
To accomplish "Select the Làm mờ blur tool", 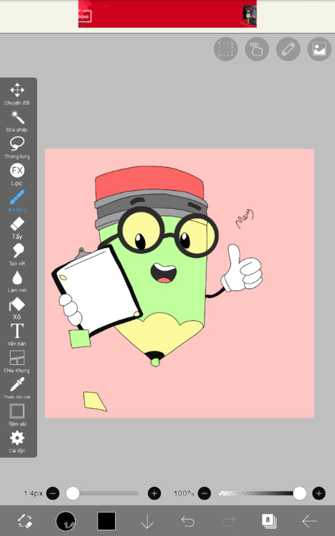I will [17, 281].
